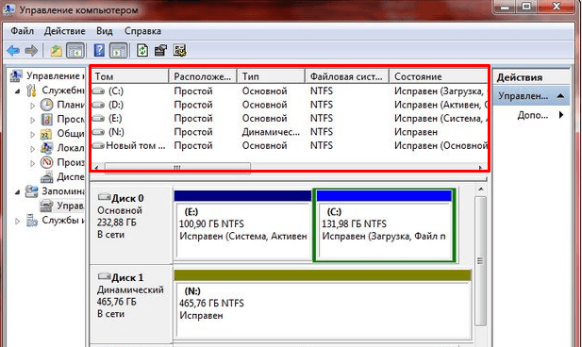This screenshot has height=347, width=582.
Task: Select the (C:) volume drive icon in list
Action: click(98, 91)
